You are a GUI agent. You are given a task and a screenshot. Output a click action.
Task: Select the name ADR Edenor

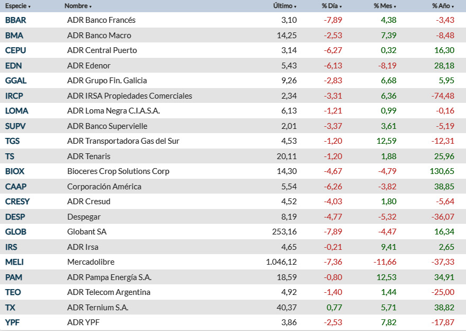(x=89, y=66)
